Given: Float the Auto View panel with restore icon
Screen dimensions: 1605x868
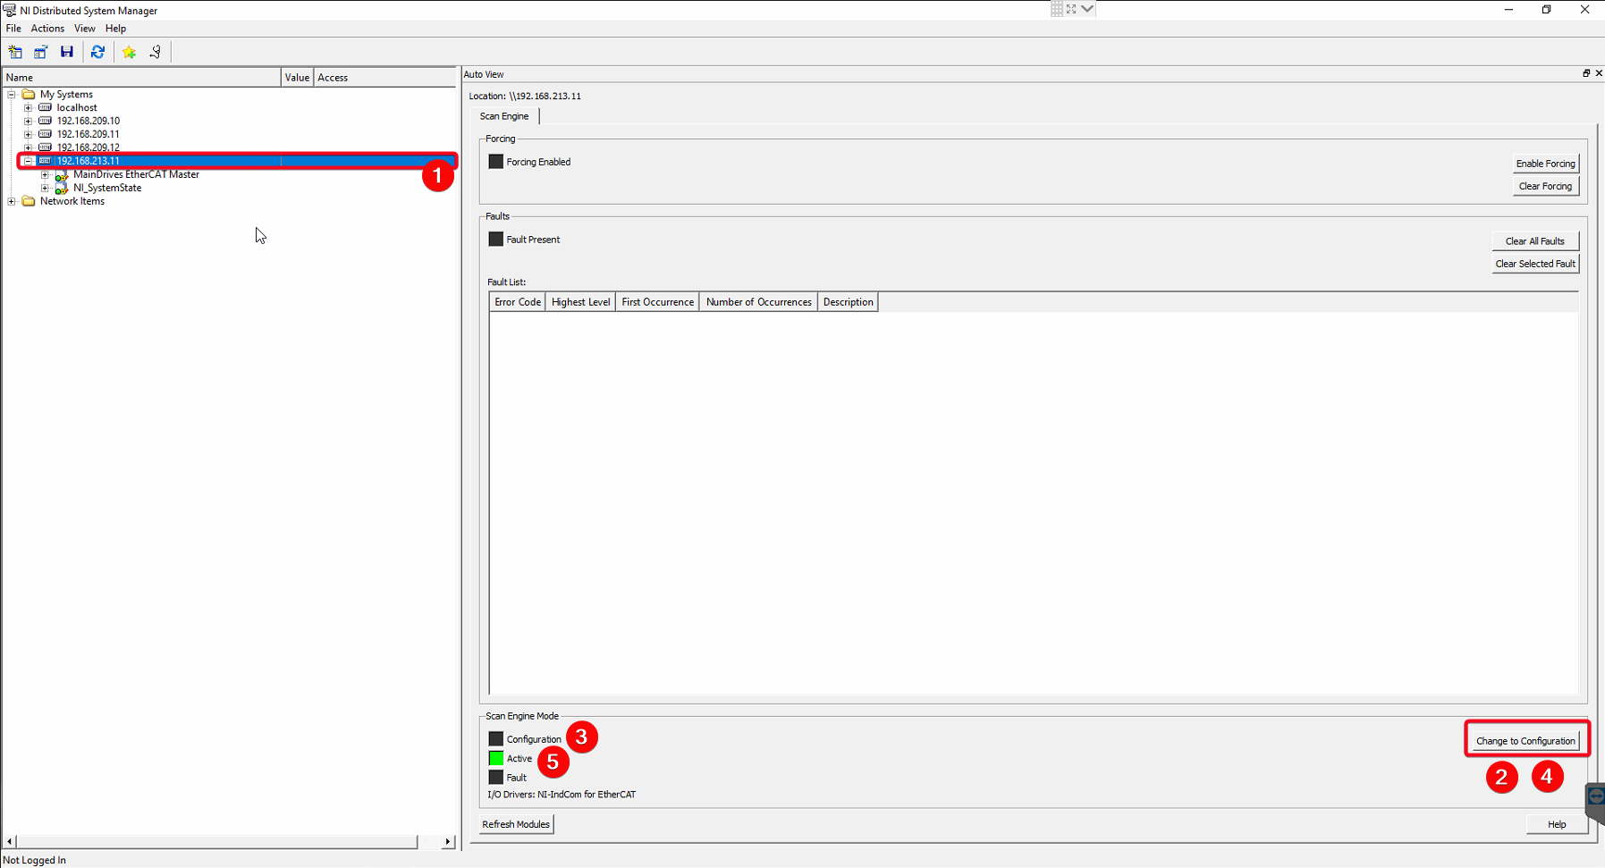Looking at the screenshot, I should pyautogui.click(x=1586, y=73).
